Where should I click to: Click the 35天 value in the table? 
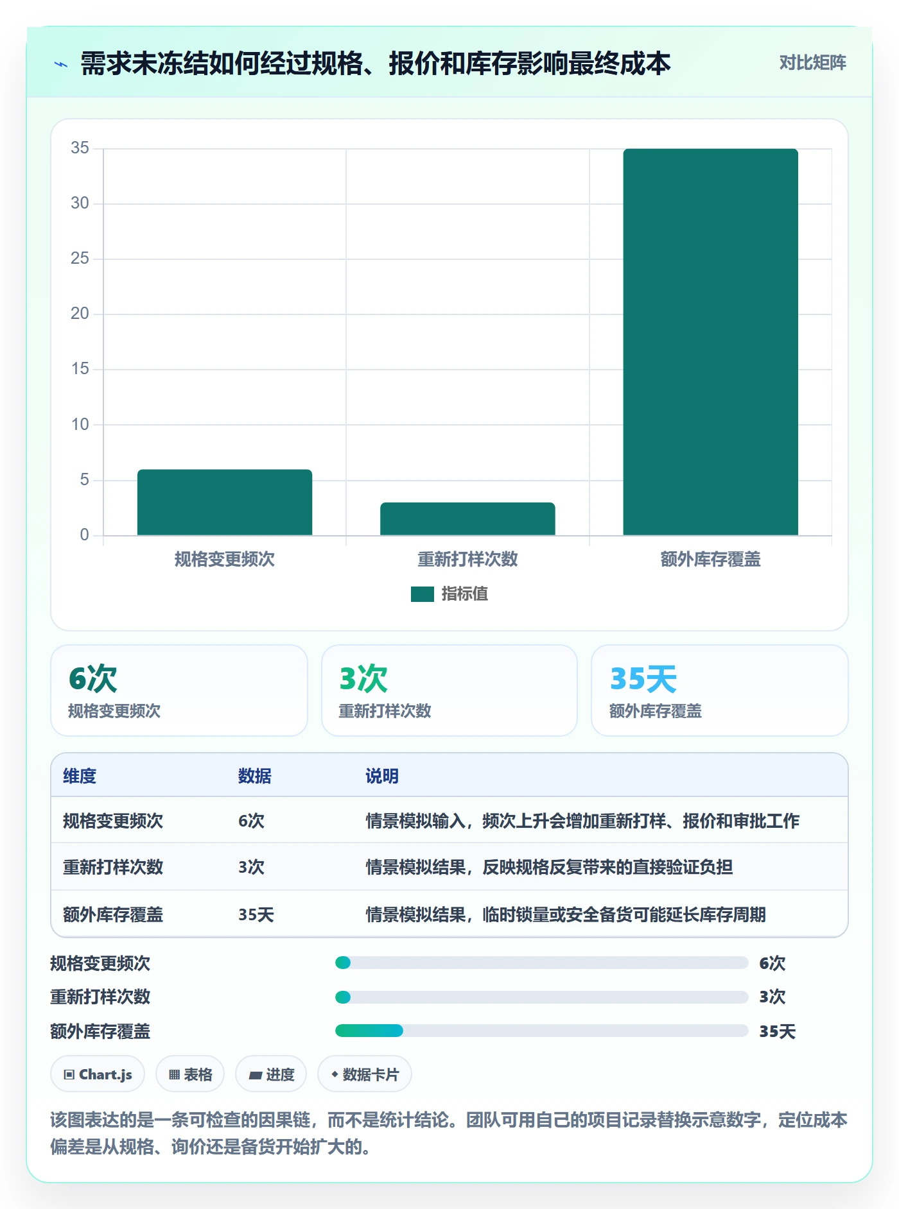[256, 914]
